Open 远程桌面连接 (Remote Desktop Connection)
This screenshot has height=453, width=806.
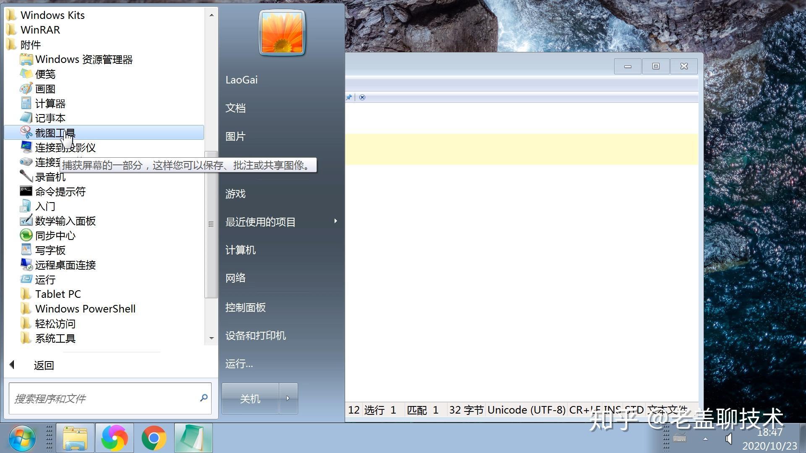coord(65,265)
